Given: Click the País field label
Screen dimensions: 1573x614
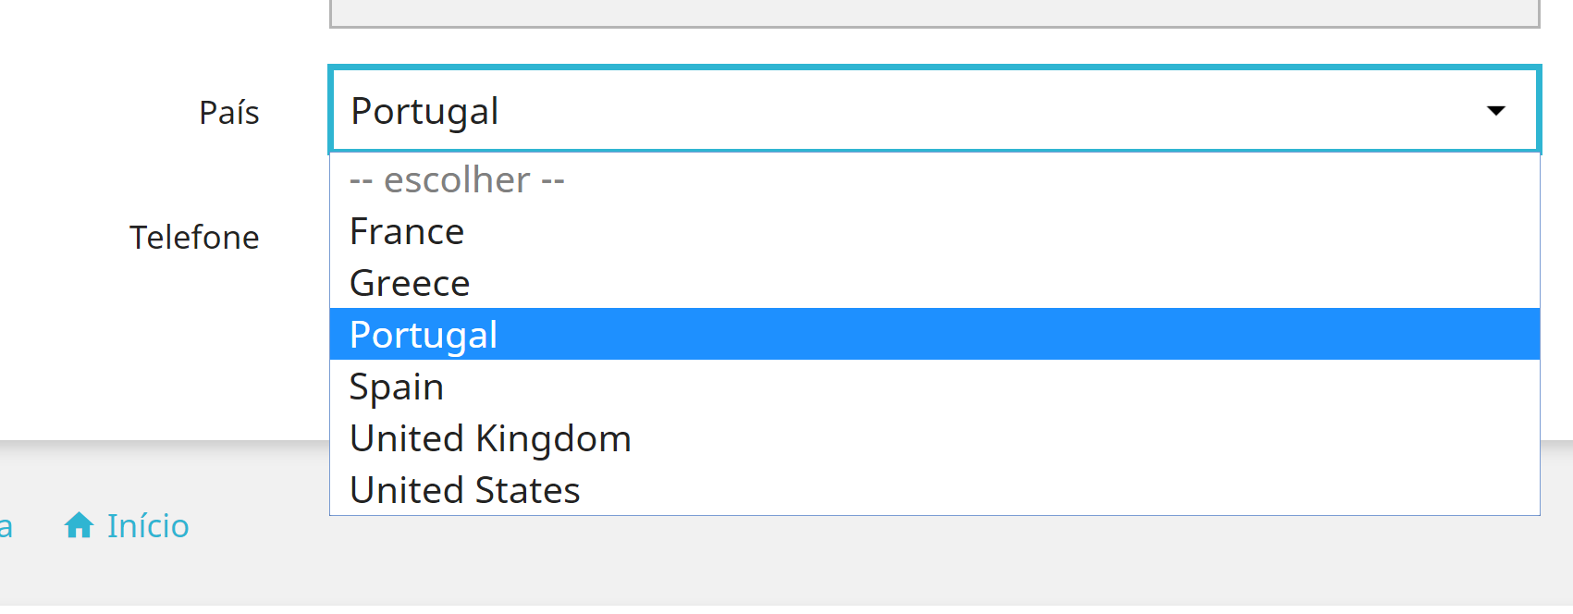Looking at the screenshot, I should (229, 113).
